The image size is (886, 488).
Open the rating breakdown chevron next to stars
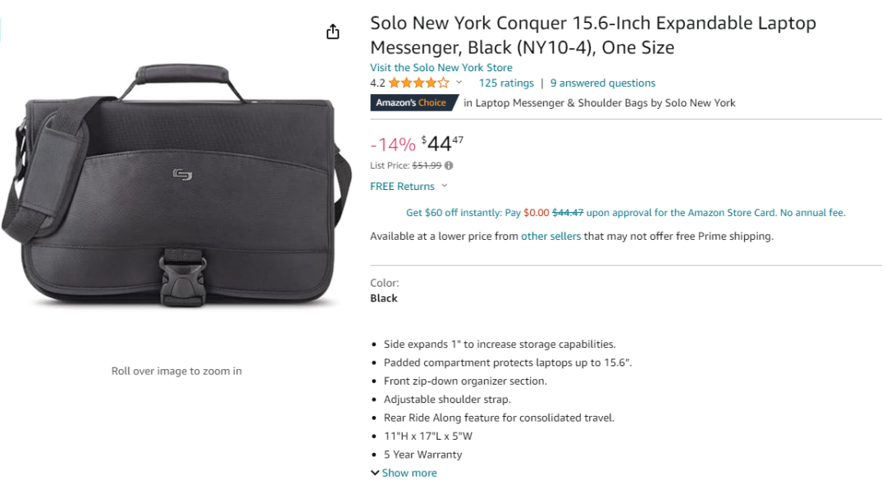pyautogui.click(x=459, y=83)
